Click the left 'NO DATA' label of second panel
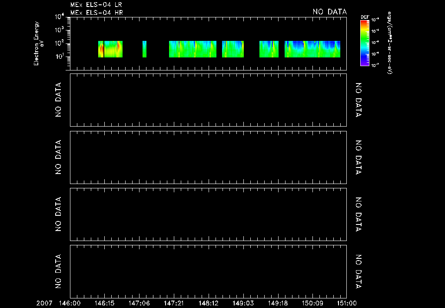Viewport: 445px width, 308px height. click(x=58, y=100)
